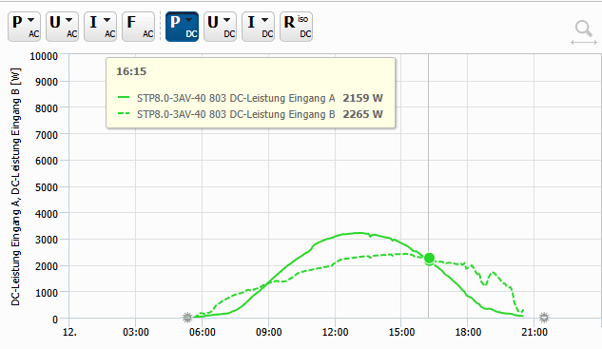Click the 3000 y-axis label

(47, 241)
